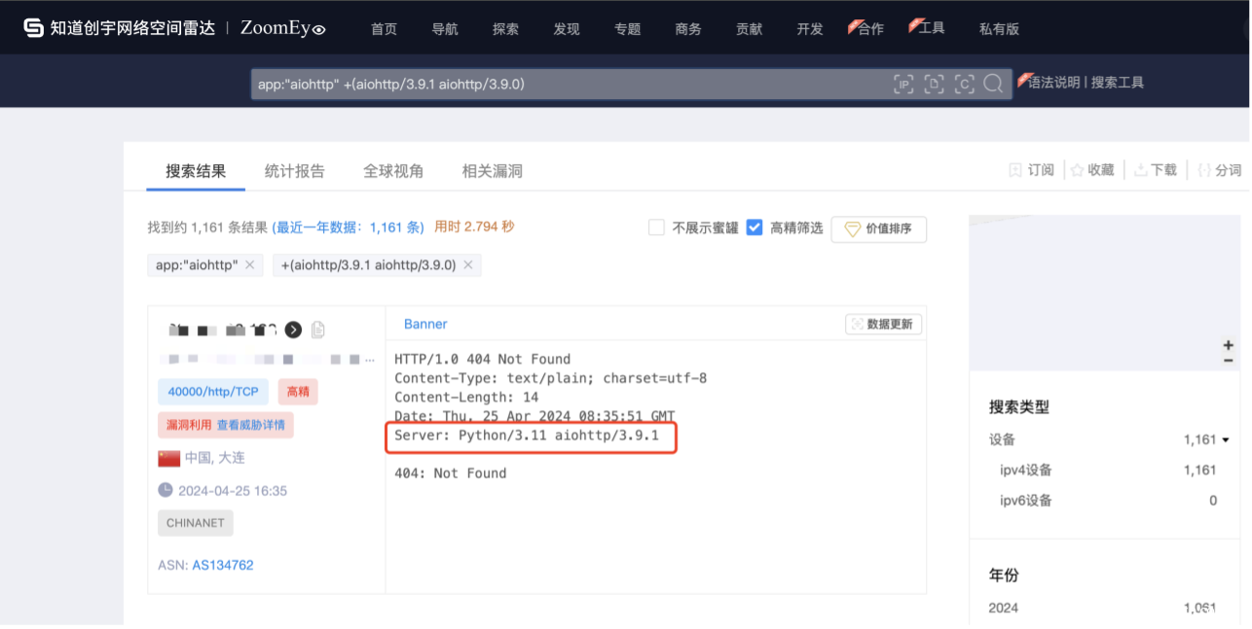Image resolution: width=1252 pixels, height=629 pixels.
Task: Click into the search query input field
Action: (565, 85)
